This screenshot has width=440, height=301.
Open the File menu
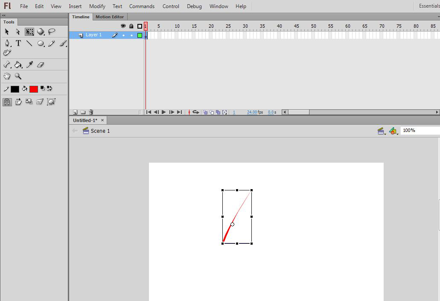coord(24,6)
